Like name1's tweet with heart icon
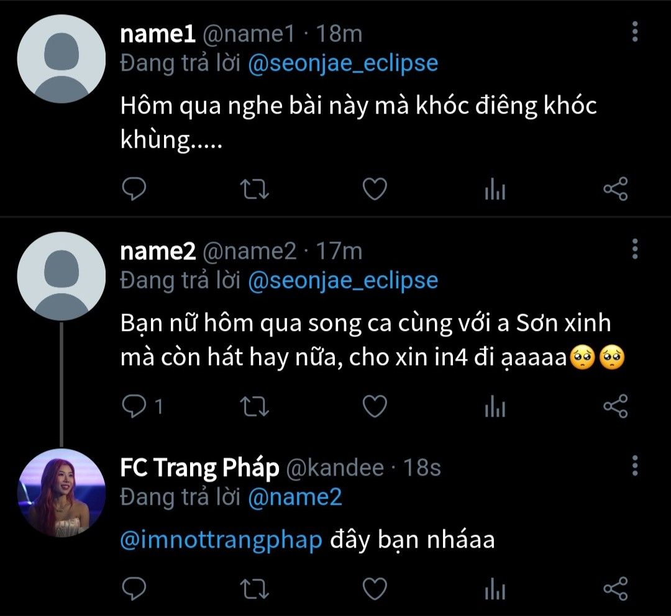Screen dimensions: 671x616 375,189
